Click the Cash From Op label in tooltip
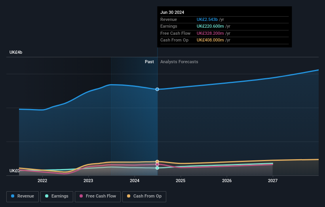325x207 pixels. pyautogui.click(x=174, y=40)
